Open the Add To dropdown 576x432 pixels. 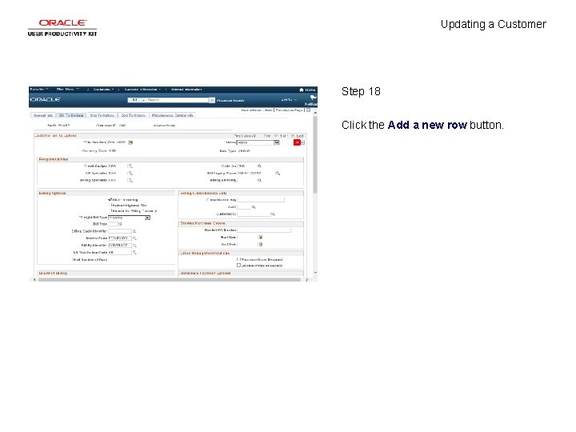coord(289,100)
